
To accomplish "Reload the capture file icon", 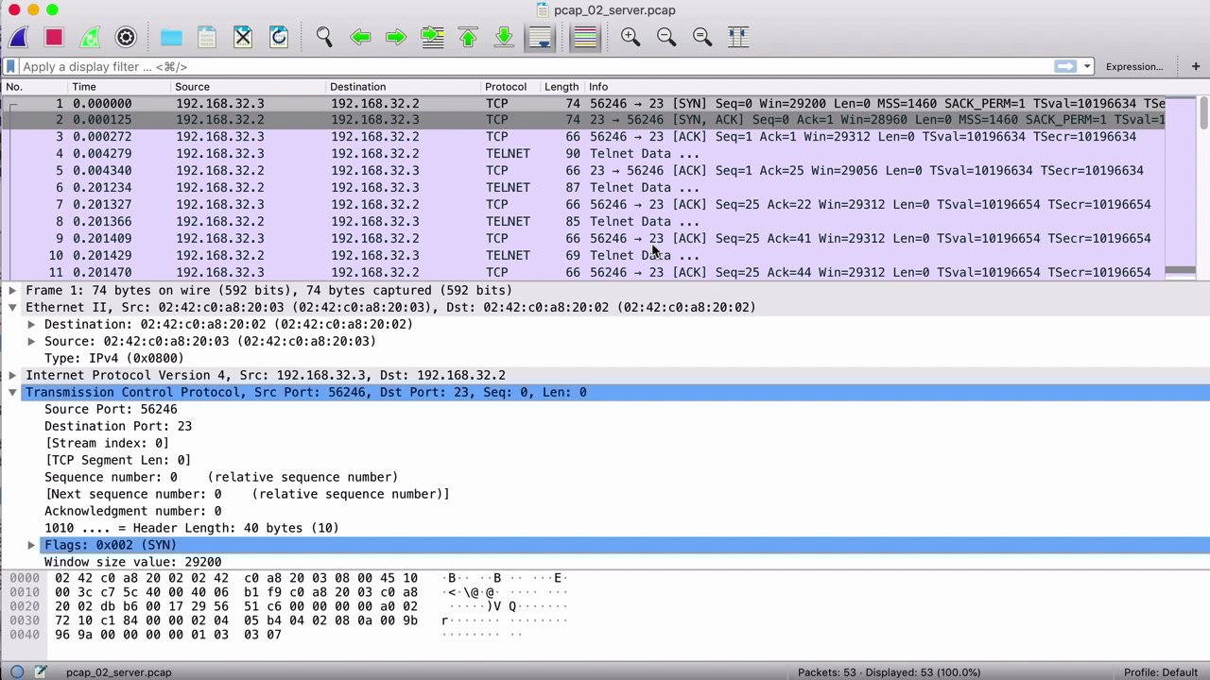I will click(x=279, y=37).
